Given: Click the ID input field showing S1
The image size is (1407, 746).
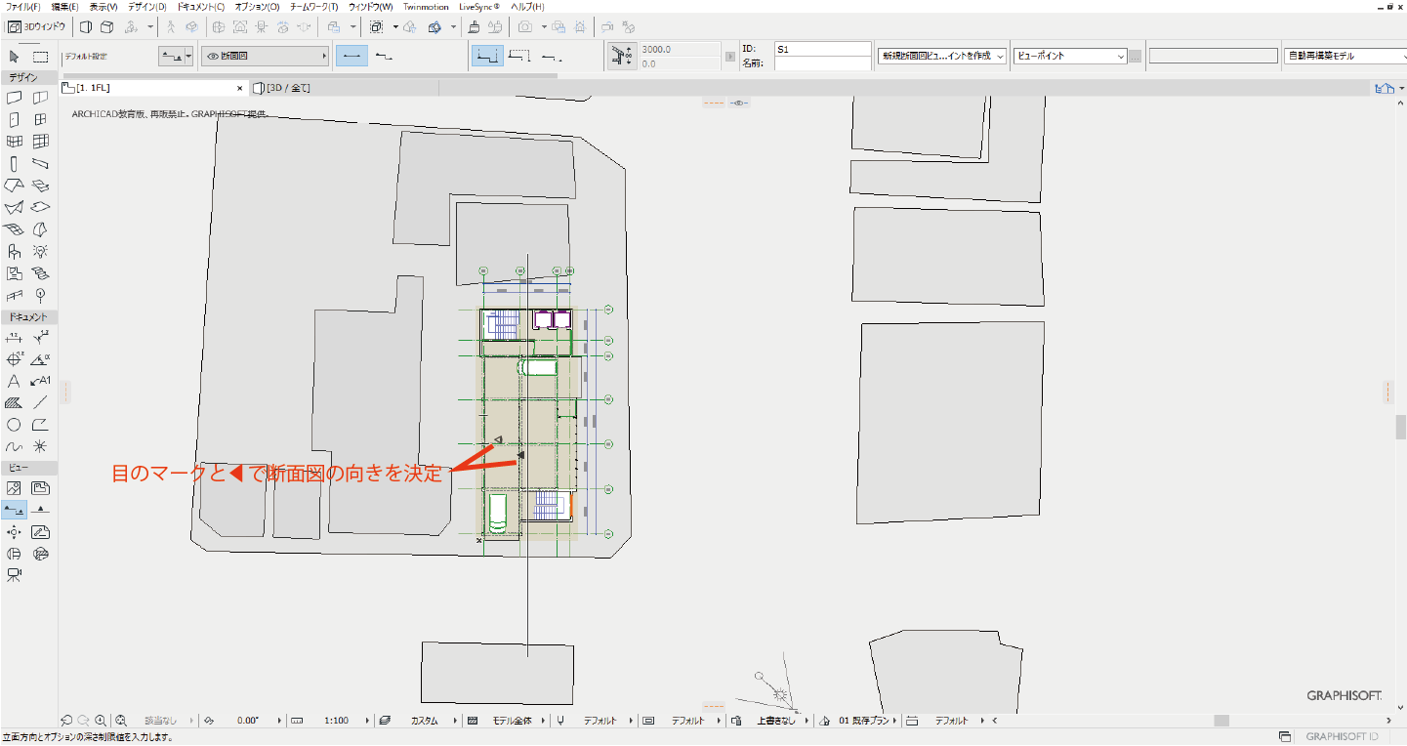Looking at the screenshot, I should click(822, 48).
